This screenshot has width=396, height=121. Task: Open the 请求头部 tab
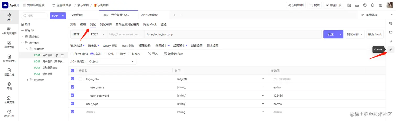(76, 46)
